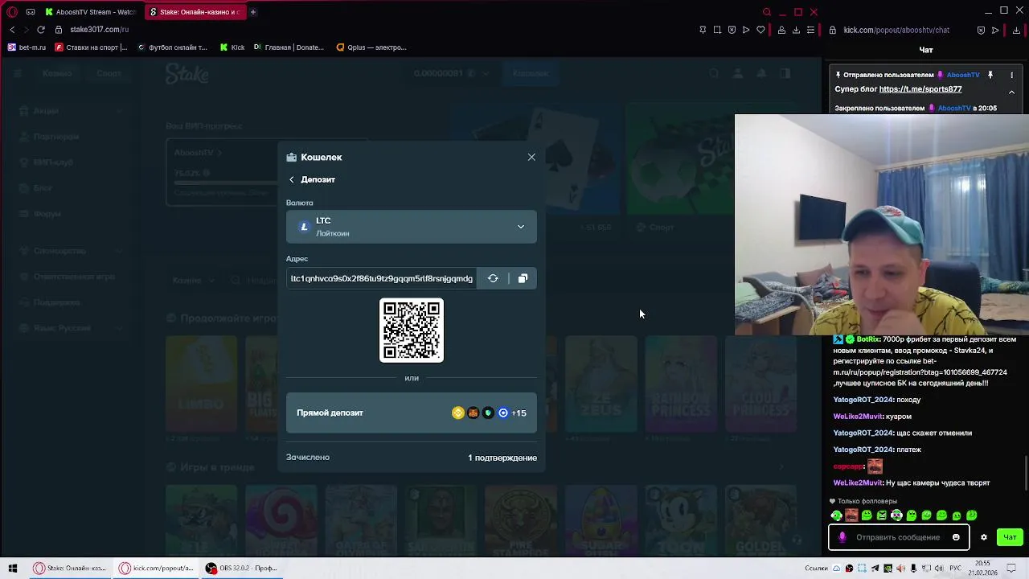Viewport: 1029px width, 579px height.
Task: Open downloads in Kick chat window
Action: [1017, 30]
